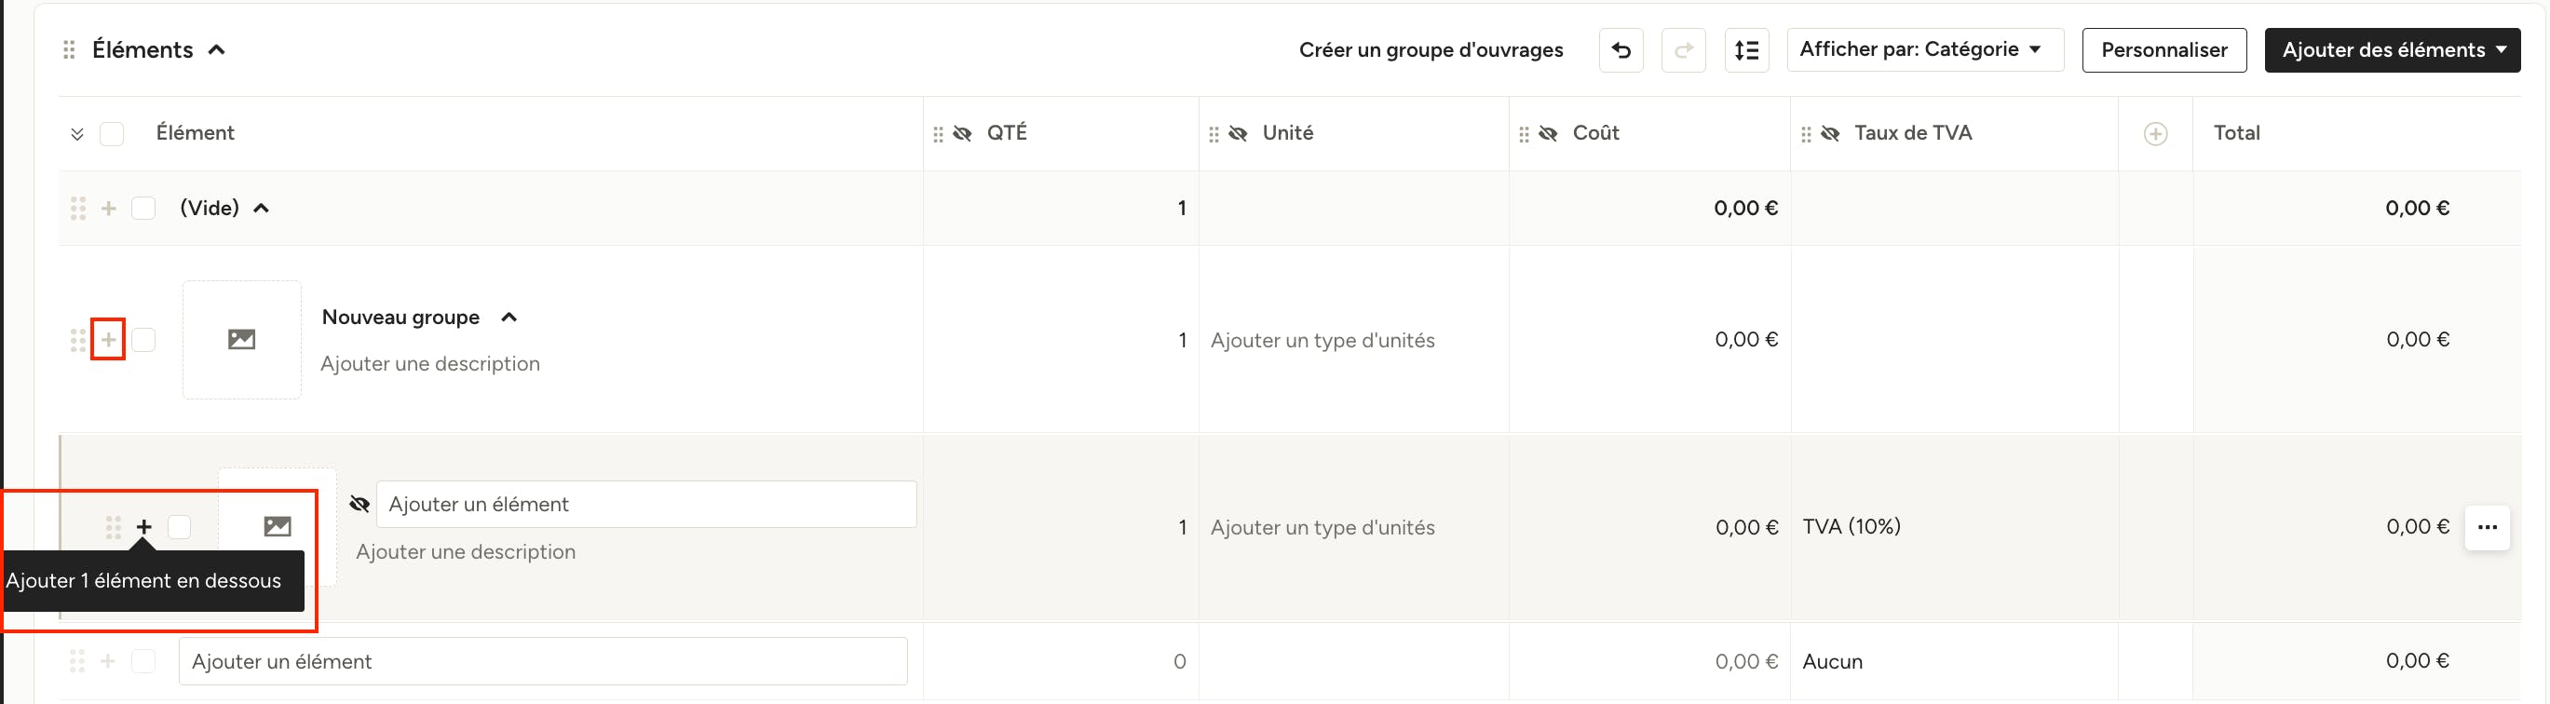Check the (Vide) row checkbox
This screenshot has height=704, width=2550.
[143, 208]
